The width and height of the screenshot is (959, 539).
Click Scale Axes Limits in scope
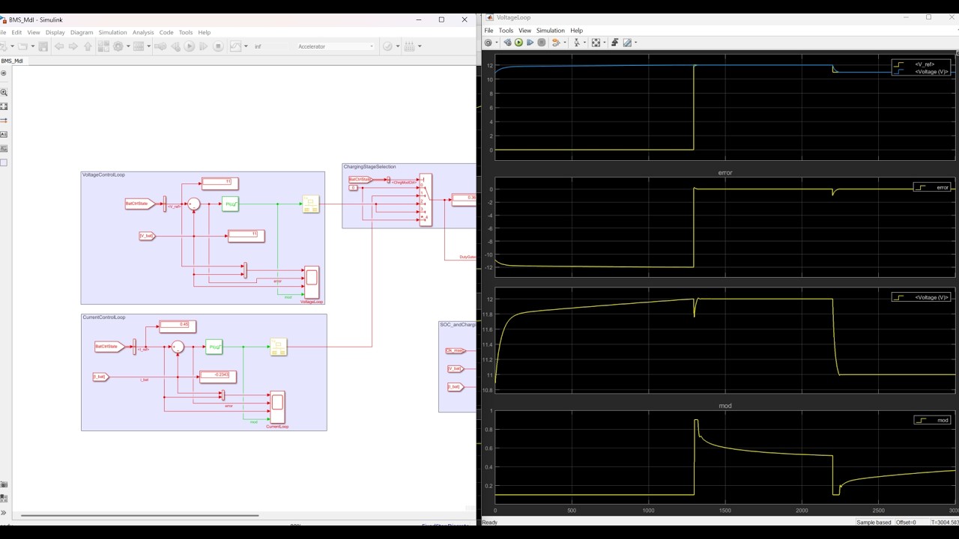596,43
